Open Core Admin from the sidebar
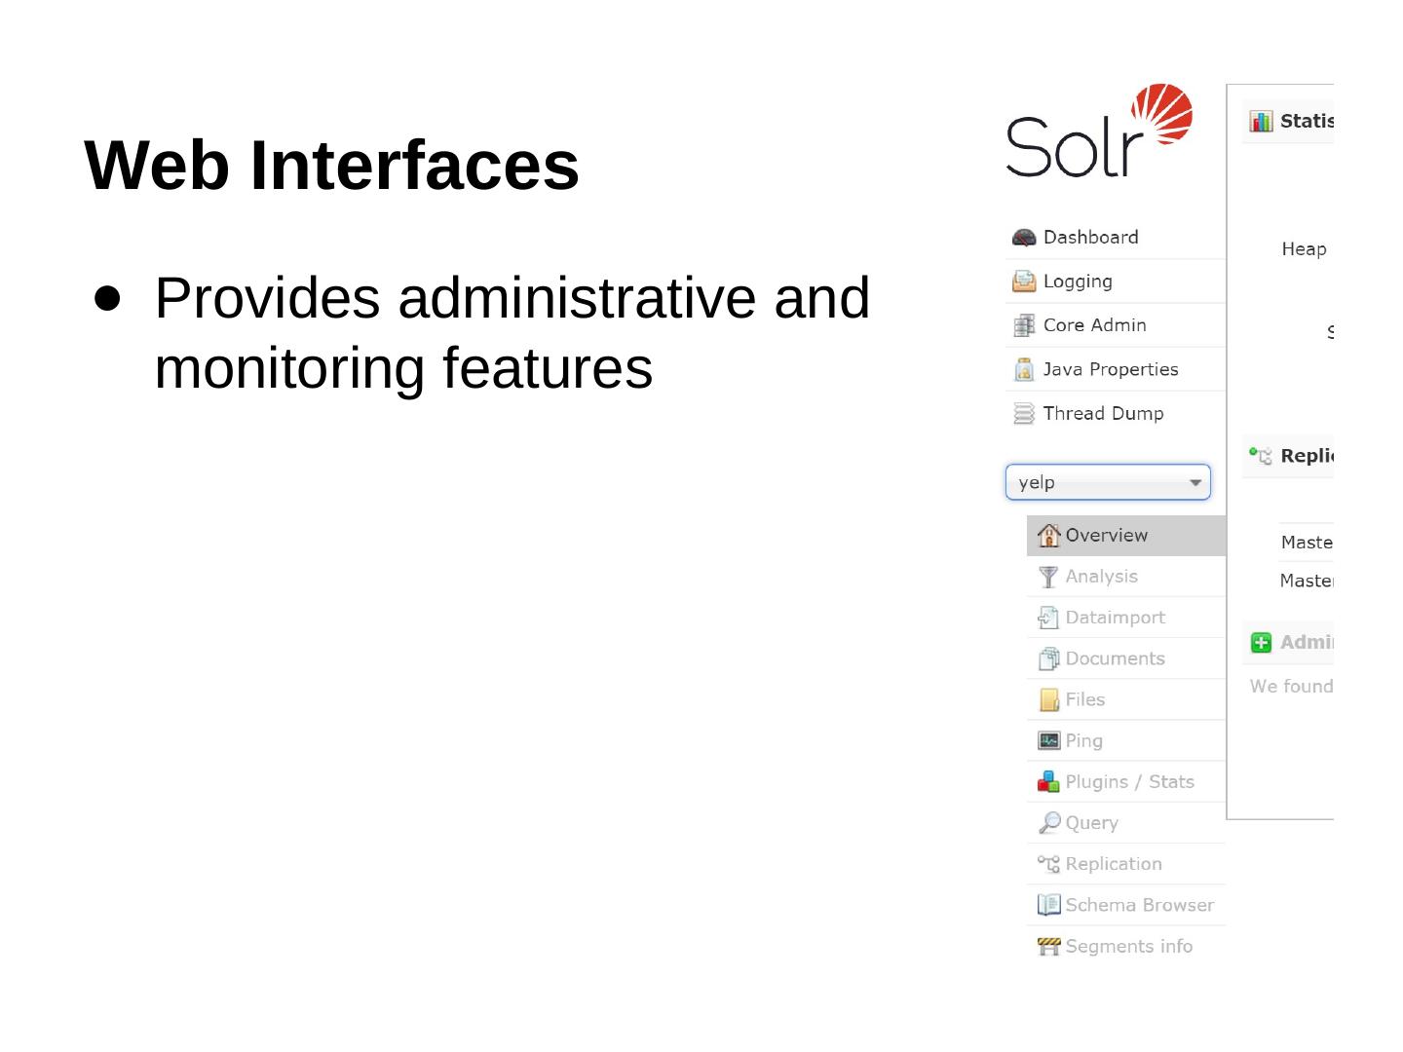This screenshot has width=1403, height=1052. (x=1116, y=325)
